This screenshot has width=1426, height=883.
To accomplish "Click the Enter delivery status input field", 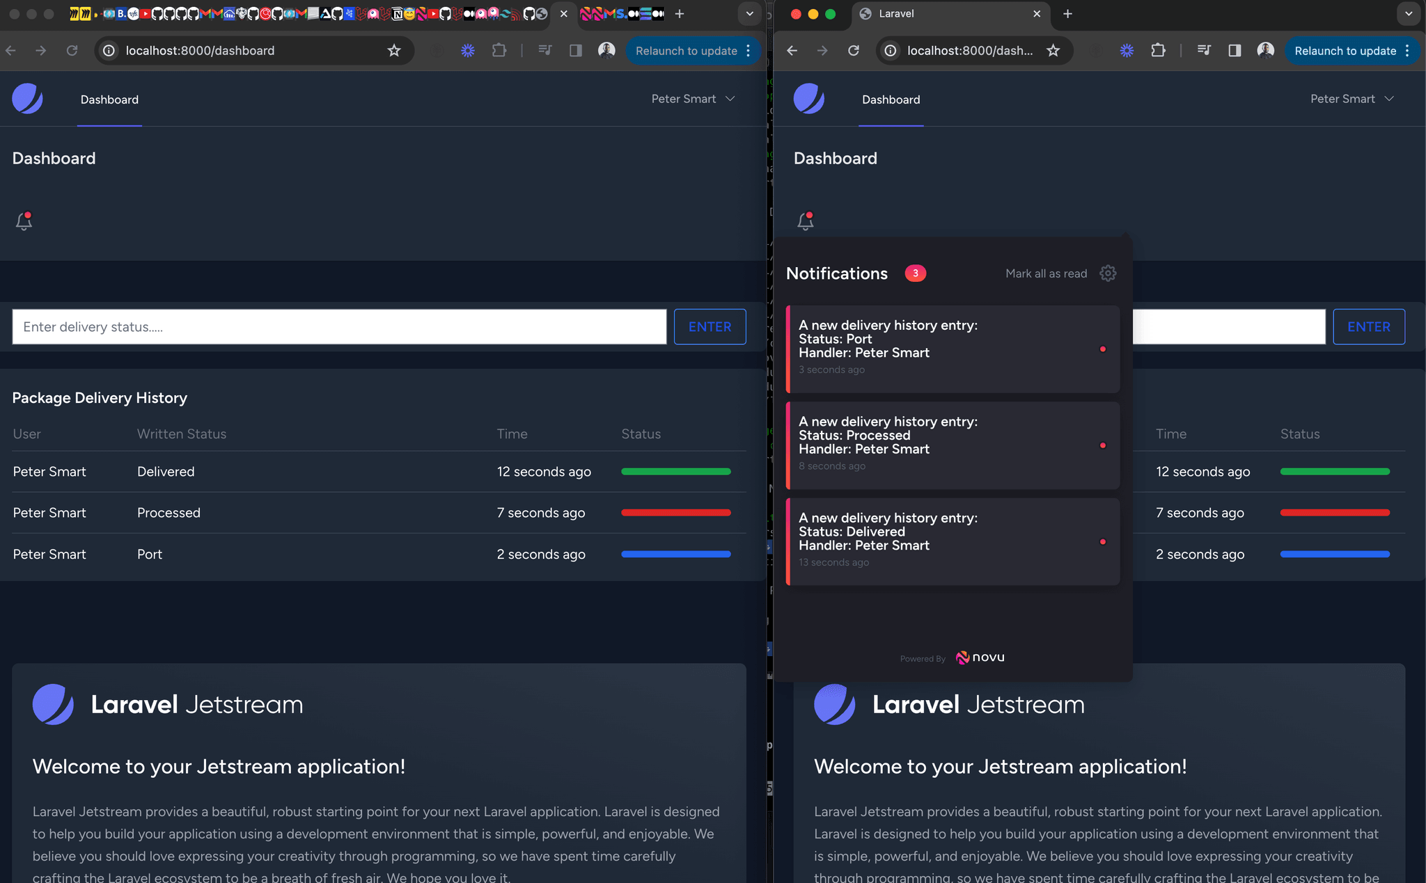I will 338,326.
